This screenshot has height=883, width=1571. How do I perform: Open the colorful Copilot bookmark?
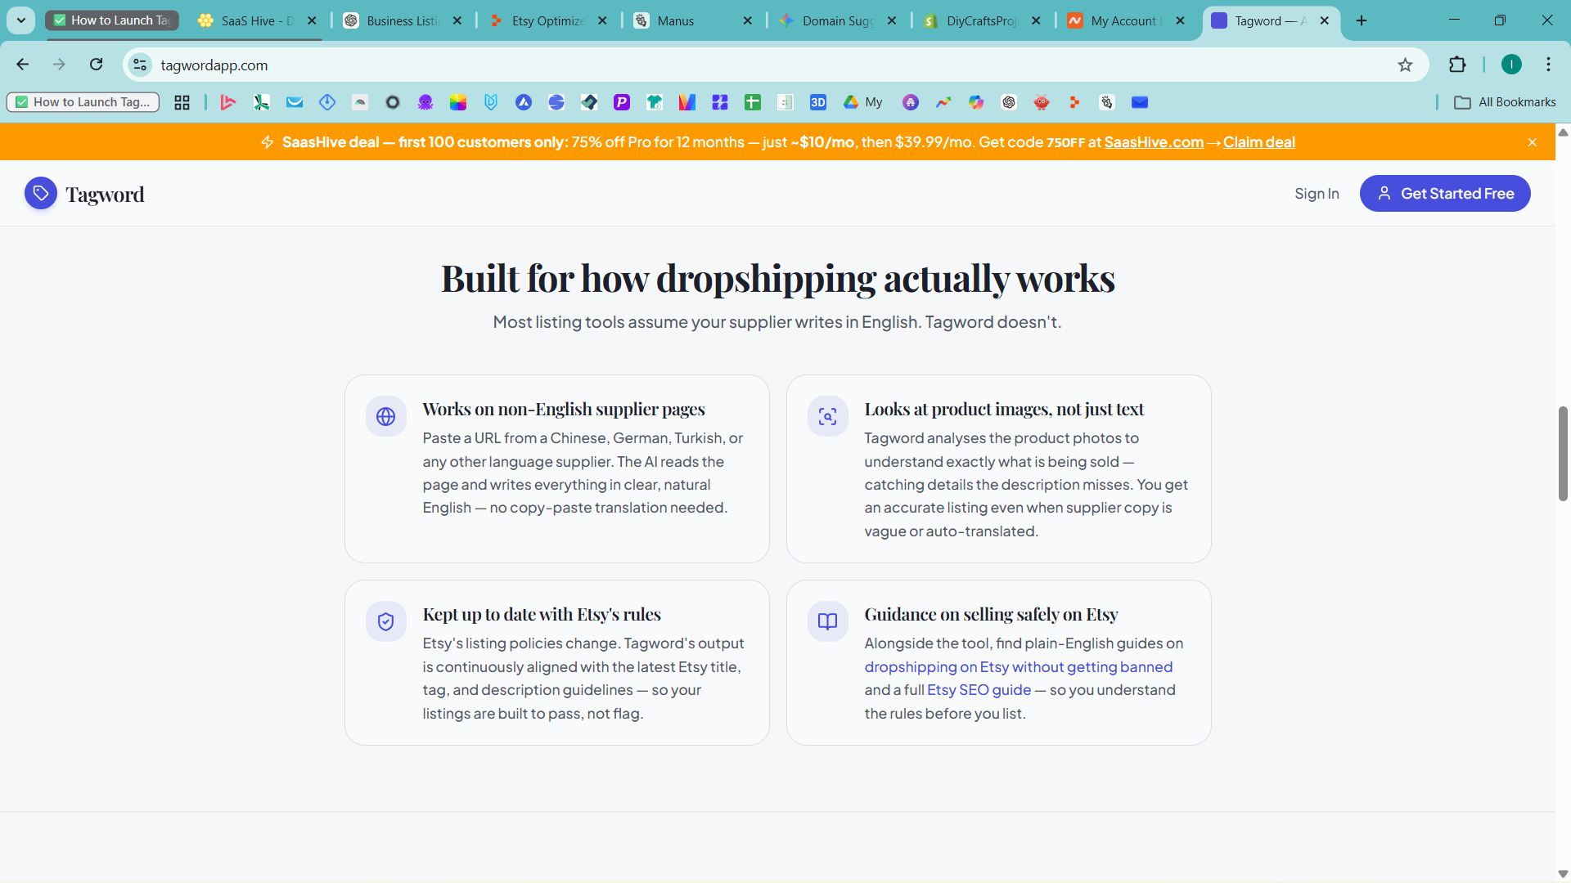[976, 102]
